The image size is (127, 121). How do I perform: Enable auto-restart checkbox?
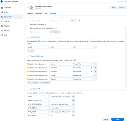coord(28,25)
